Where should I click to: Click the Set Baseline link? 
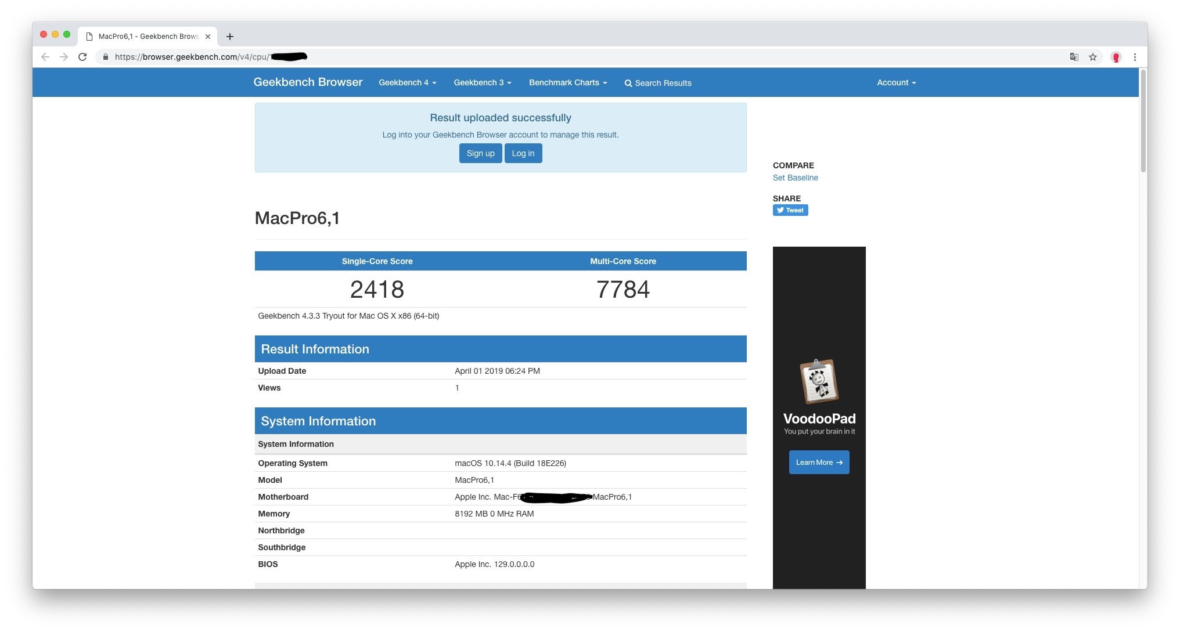(x=795, y=178)
